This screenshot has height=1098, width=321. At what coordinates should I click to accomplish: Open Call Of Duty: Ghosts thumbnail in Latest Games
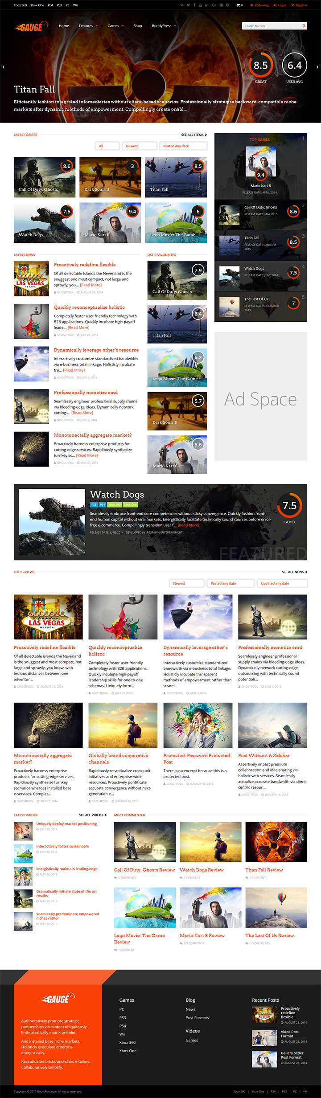tap(45, 177)
